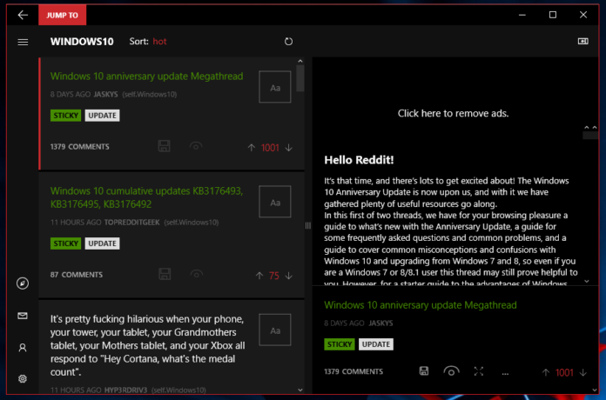
Task: Open cumulative updates KB3176493 post
Action: (146, 197)
